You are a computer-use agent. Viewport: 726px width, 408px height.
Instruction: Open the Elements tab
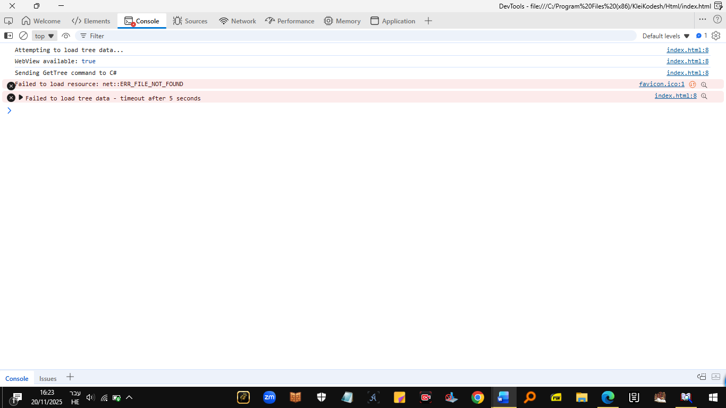pyautogui.click(x=91, y=21)
